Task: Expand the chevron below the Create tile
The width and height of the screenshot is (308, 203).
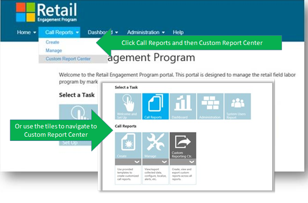Action: (137, 163)
